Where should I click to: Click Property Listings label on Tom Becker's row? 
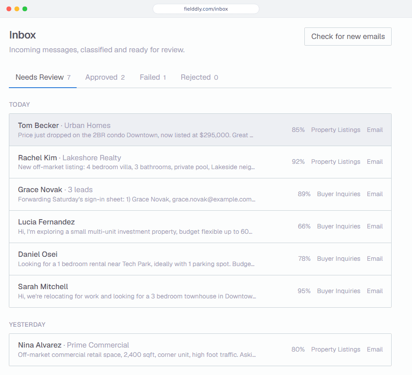coord(335,130)
